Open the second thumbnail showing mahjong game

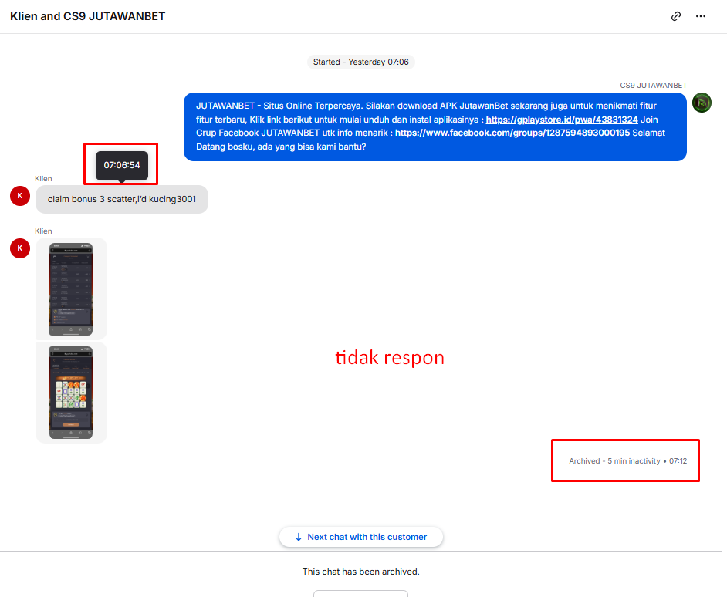coord(71,393)
